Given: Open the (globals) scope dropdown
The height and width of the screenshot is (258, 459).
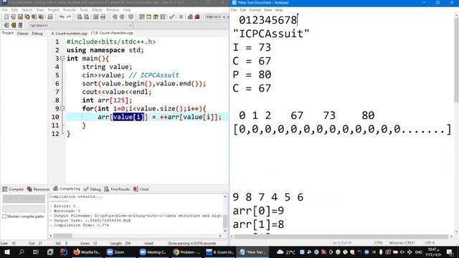Looking at the screenshot, I should click(x=81, y=26).
